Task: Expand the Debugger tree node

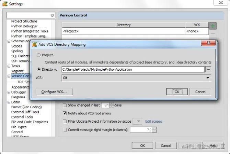Action: tap(9, 92)
